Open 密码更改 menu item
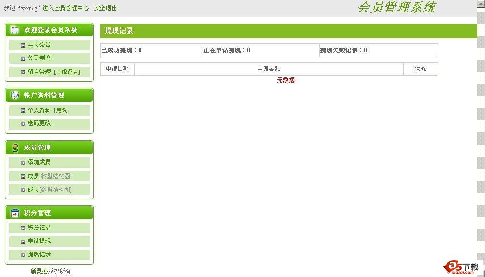 click(x=39, y=123)
